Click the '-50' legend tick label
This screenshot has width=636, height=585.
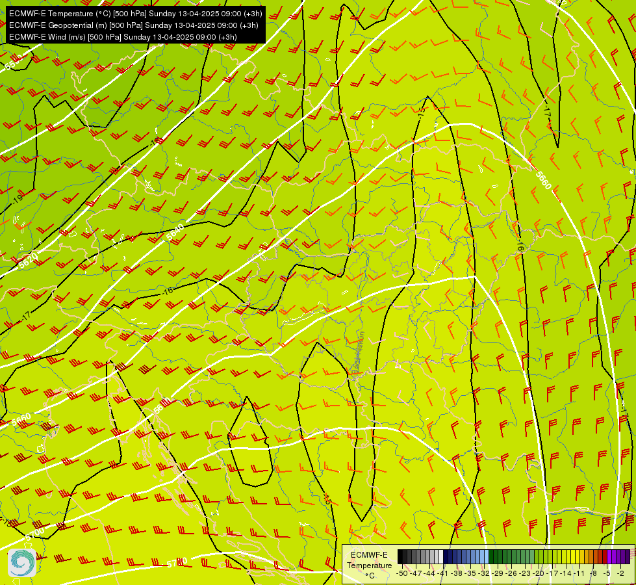point(402,573)
